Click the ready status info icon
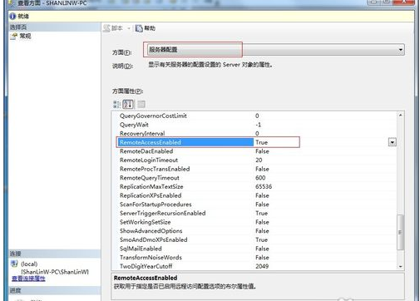420x301 pixels. 12,16
